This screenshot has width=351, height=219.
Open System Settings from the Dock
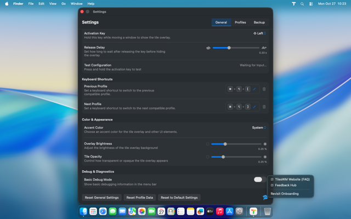coord(239,211)
